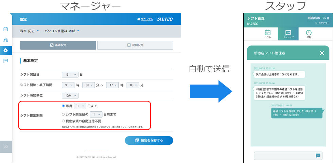The height and width of the screenshot is (163, 333).
Task: Switch to the 基本設定 tab
Action: click(x=58, y=45)
